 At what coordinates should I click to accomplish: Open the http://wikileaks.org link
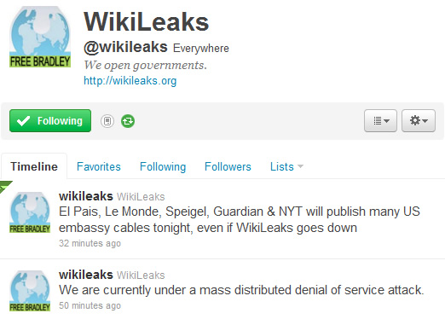coord(130,81)
